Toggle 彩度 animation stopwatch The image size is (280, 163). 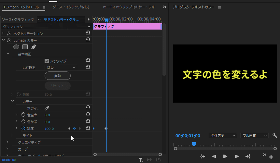click(x=23, y=128)
